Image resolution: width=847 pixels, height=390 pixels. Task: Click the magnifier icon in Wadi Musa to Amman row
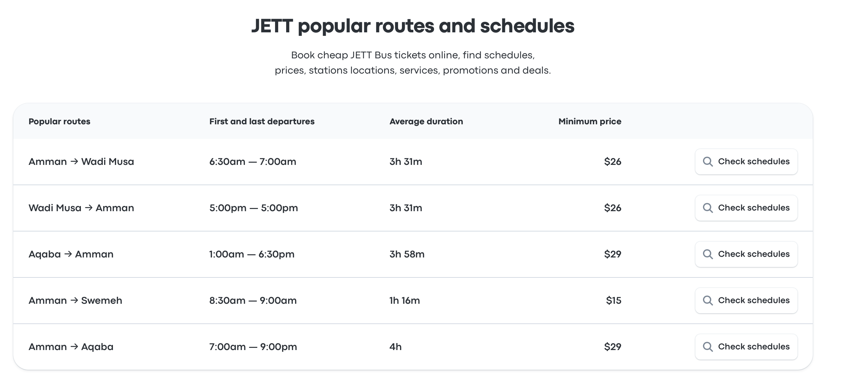click(708, 208)
